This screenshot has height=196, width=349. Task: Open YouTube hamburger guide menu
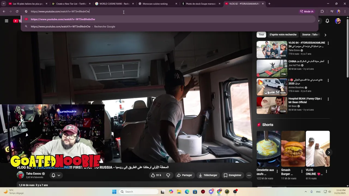(x=7, y=21)
